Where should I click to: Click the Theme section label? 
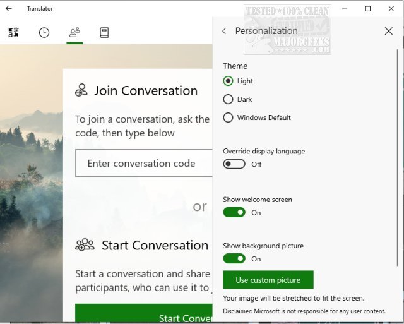[235, 66]
